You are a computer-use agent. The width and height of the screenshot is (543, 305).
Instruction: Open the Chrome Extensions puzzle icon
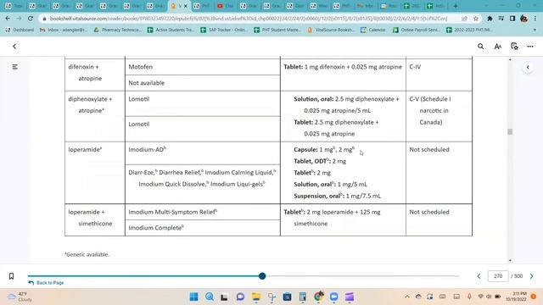[490, 19]
